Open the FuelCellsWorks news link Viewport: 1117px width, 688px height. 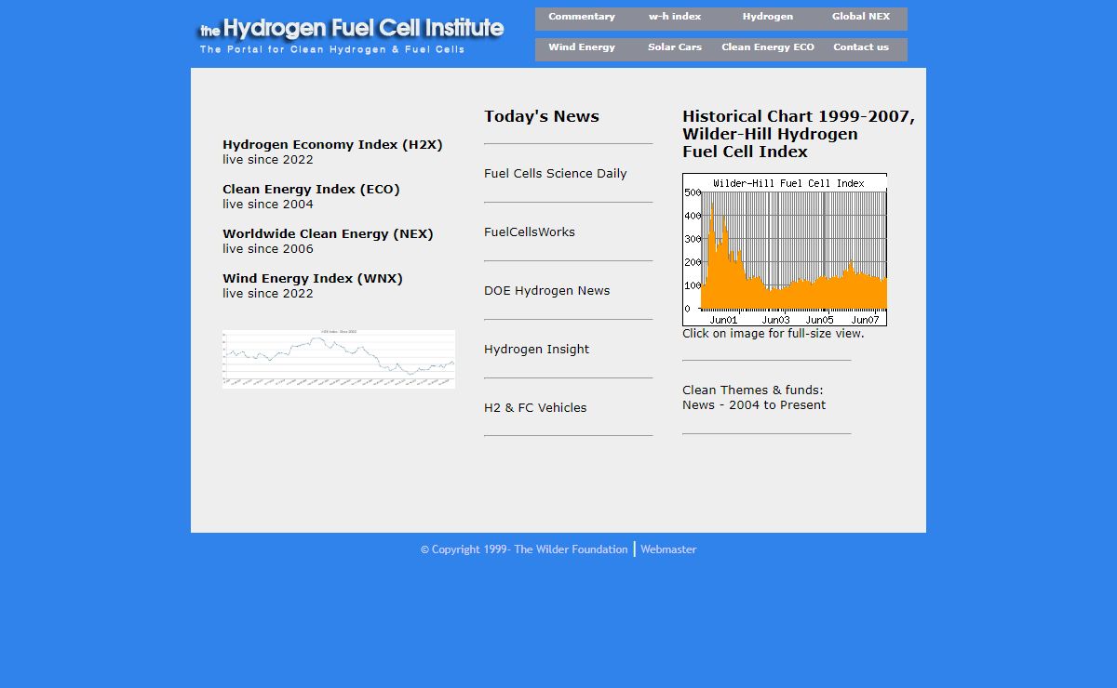(x=530, y=232)
